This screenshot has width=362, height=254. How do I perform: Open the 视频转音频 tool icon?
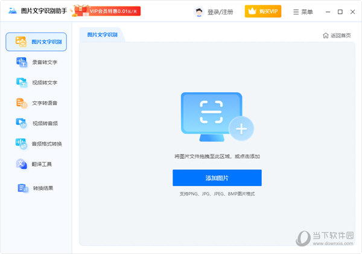click(x=22, y=123)
